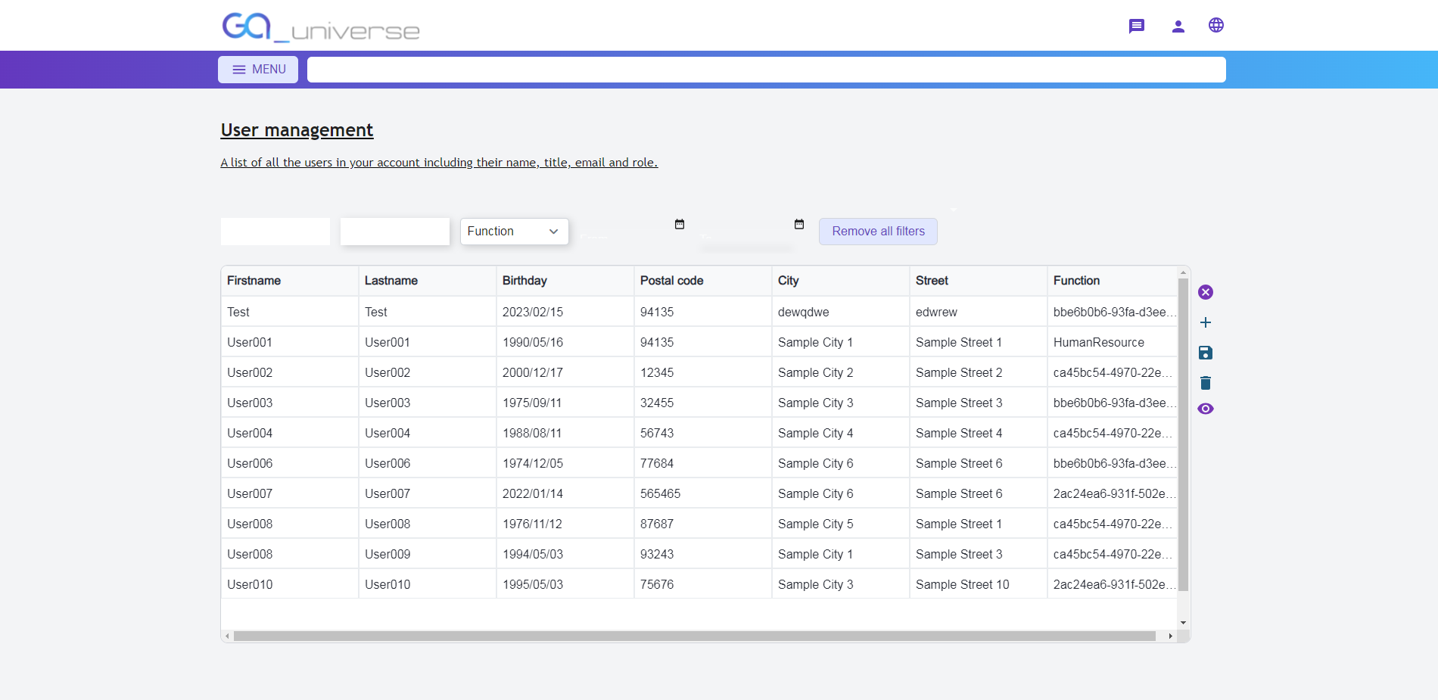Image resolution: width=1438 pixels, height=700 pixels.
Task: Select birthday cell 1988/08/11
Action: pyautogui.click(x=565, y=433)
